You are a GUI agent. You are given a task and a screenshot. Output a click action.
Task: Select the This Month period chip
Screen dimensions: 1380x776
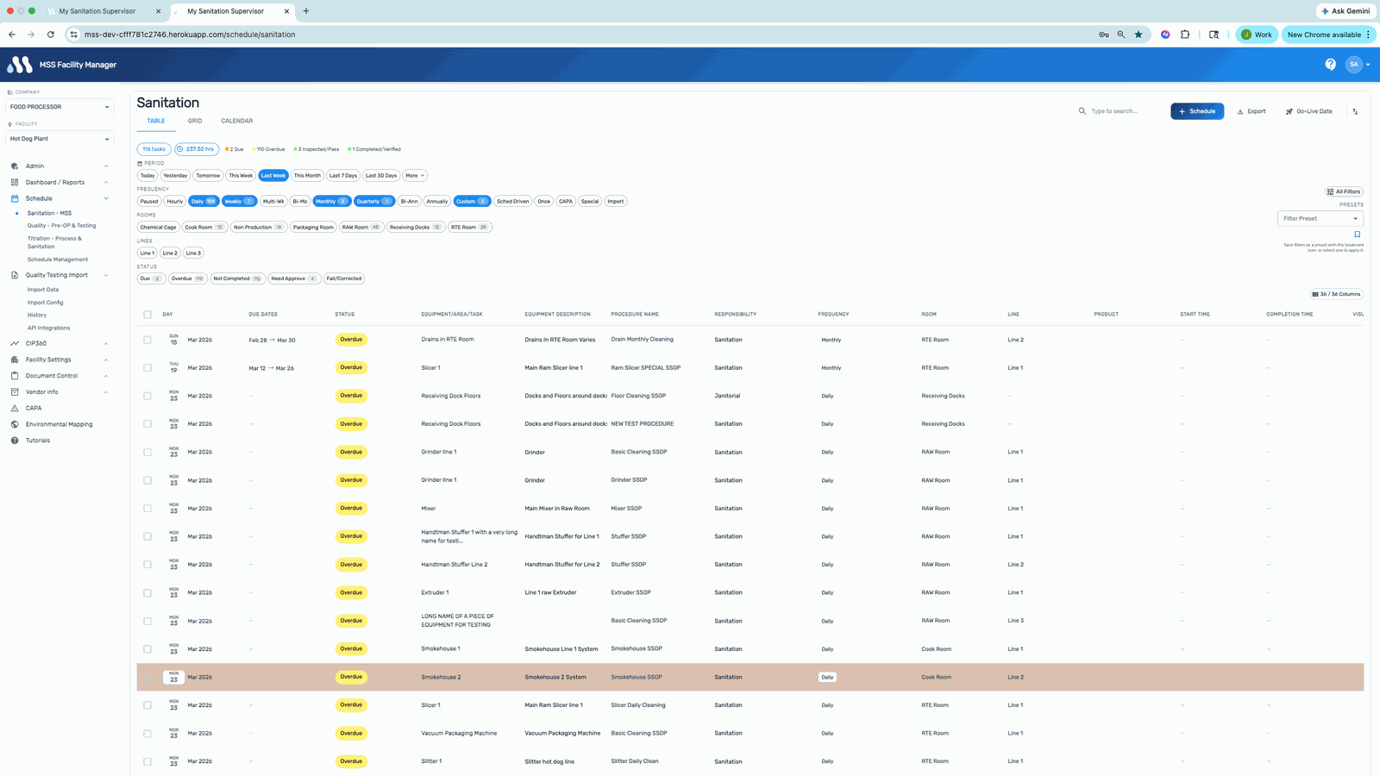pyautogui.click(x=307, y=175)
